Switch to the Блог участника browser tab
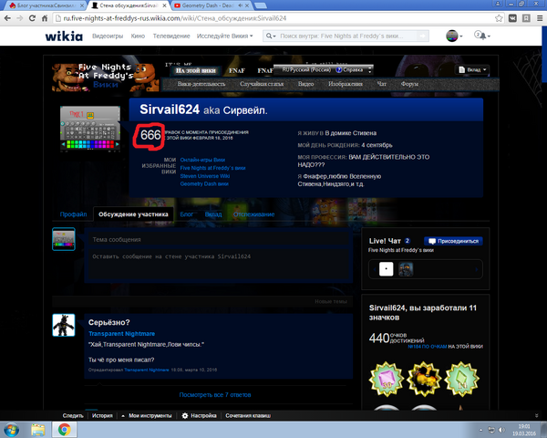Image resolution: width=547 pixels, height=438 pixels. click(47, 5)
